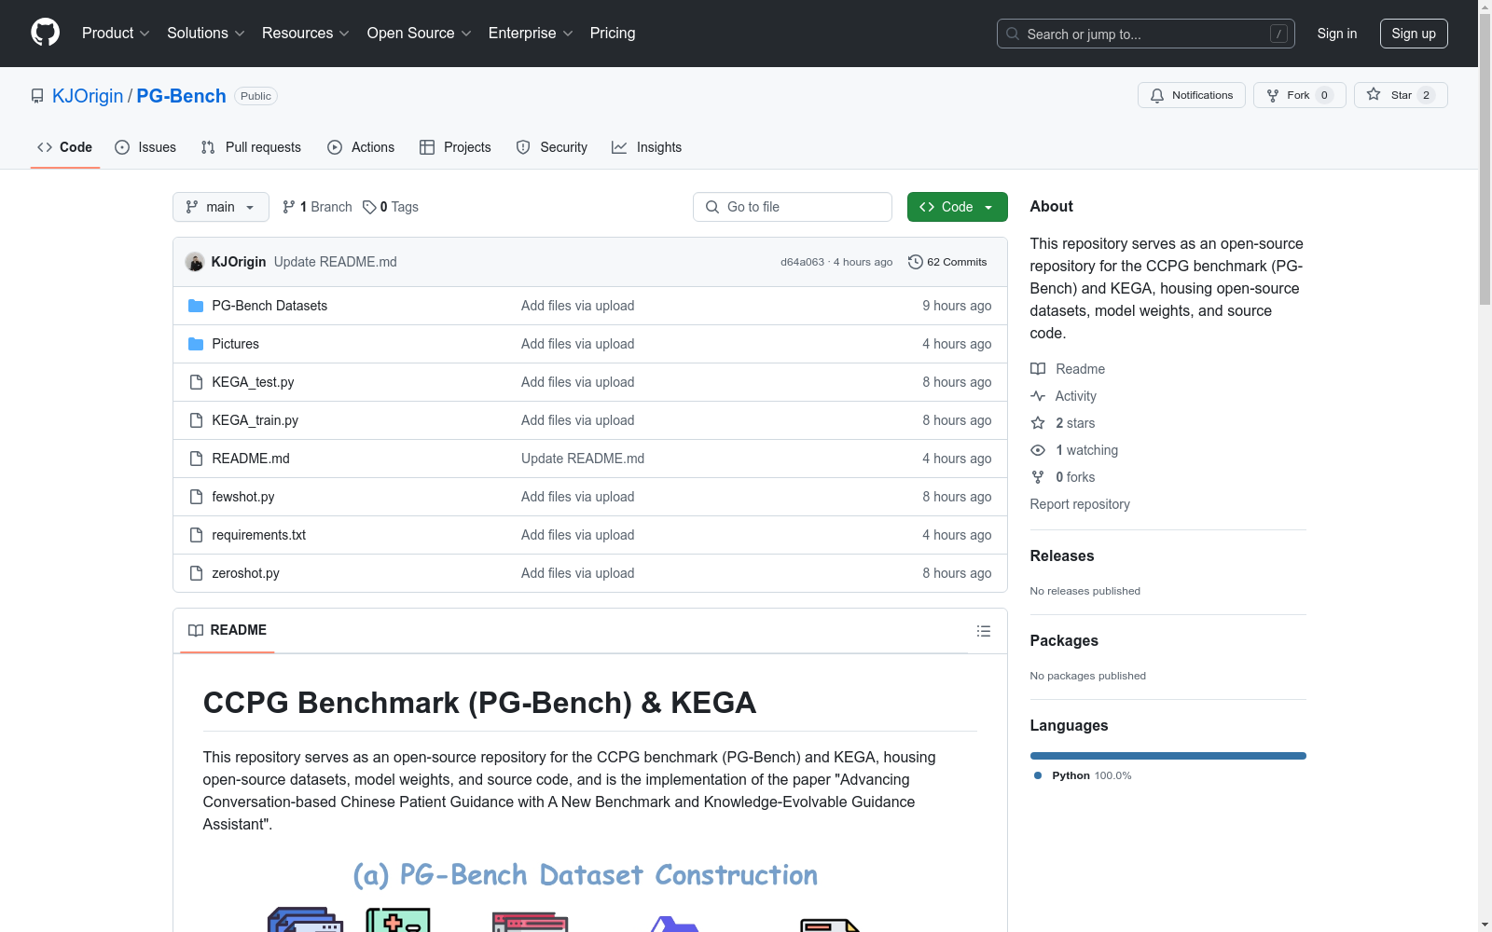Open the README outline menu icon

983,631
